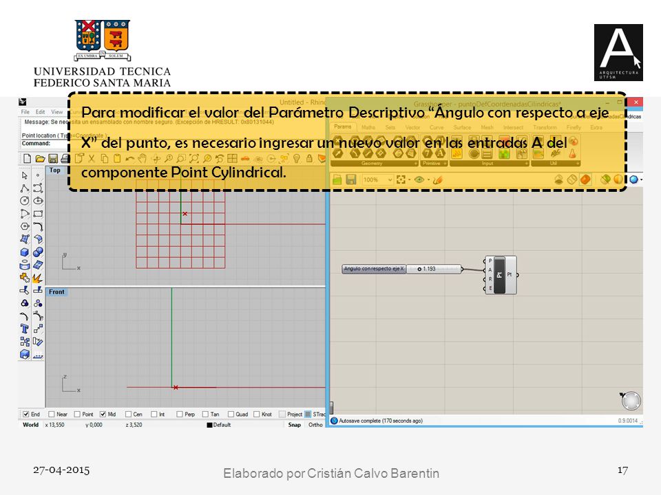This screenshot has width=661, height=495.
Task: Select the Text tool T icon
Action: coord(25,329)
